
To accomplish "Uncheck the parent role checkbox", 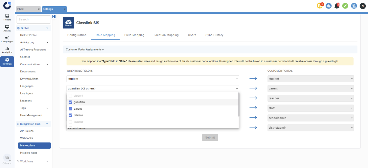I will [x=70, y=109].
